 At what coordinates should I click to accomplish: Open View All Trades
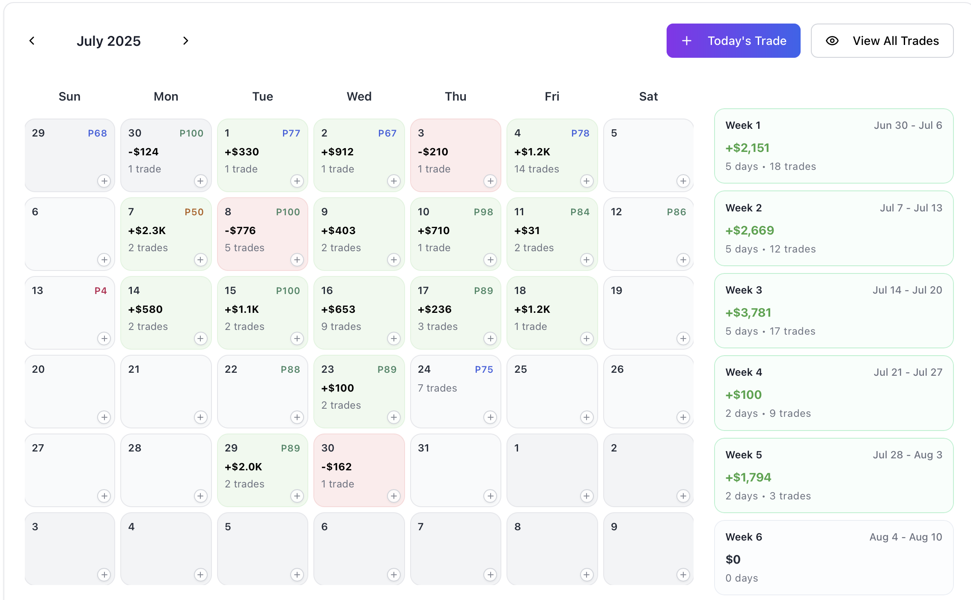coord(882,40)
